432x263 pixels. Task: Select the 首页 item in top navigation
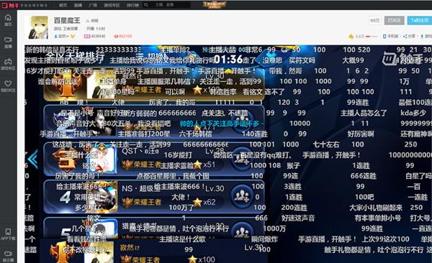[x=63, y=5]
